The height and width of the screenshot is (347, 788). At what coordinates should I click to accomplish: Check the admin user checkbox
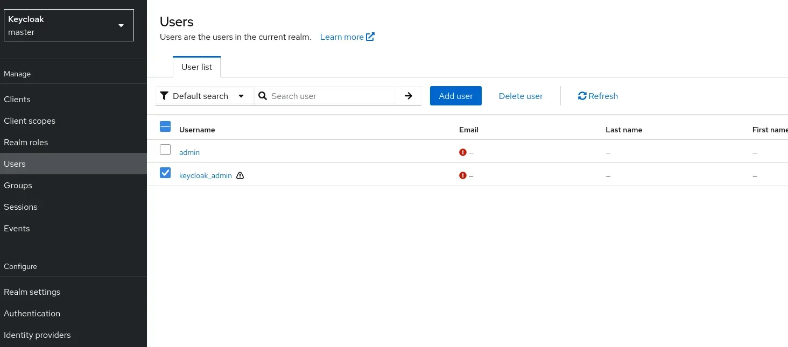(165, 150)
